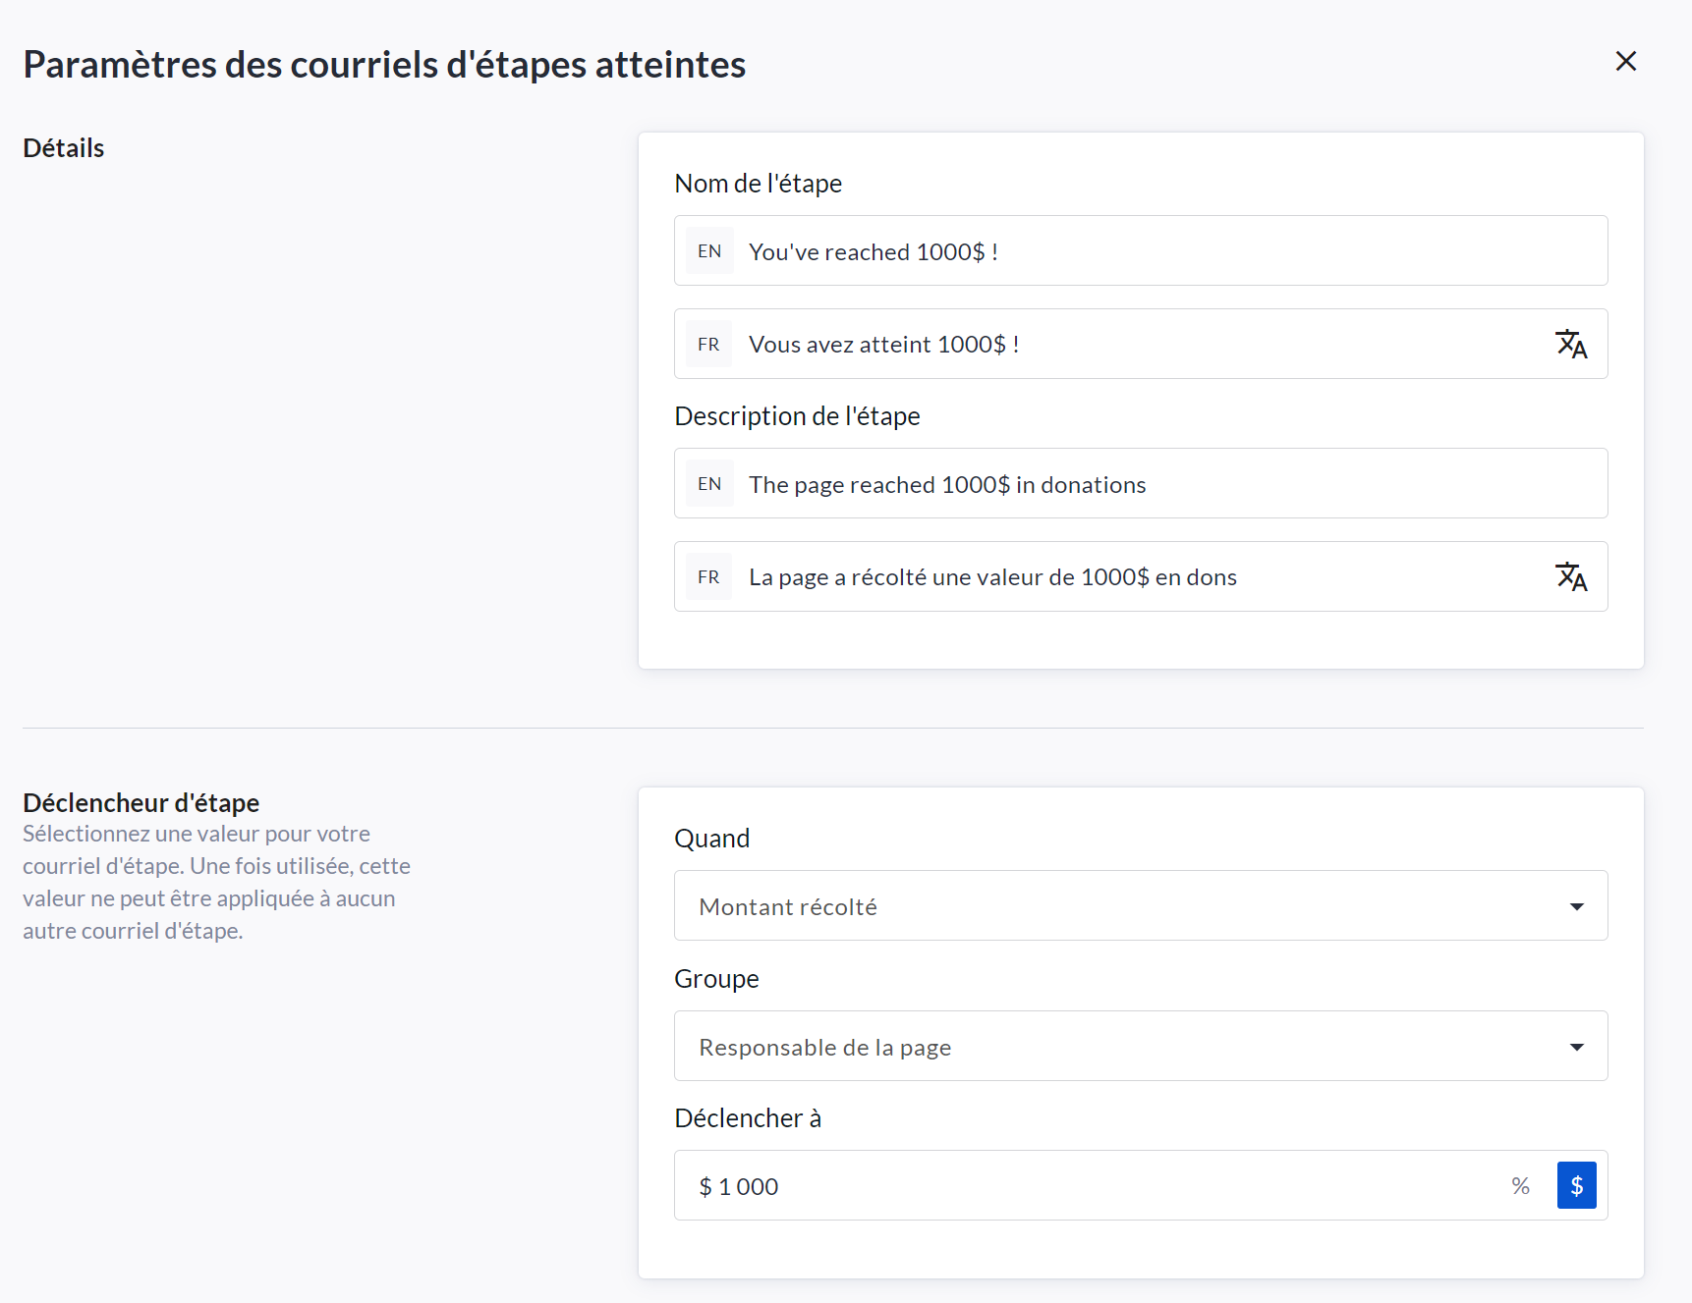Close the milestone email settings dialog

(1626, 61)
